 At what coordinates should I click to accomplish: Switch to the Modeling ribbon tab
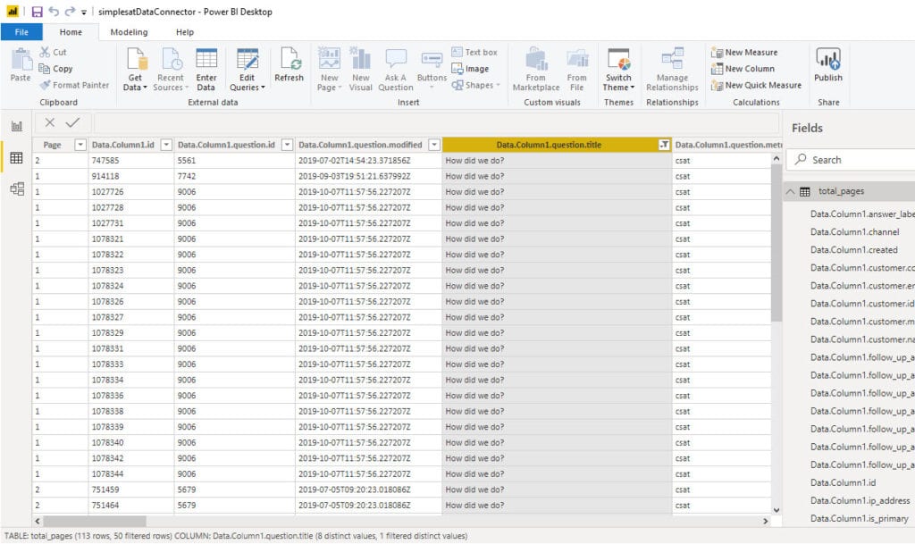130,30
